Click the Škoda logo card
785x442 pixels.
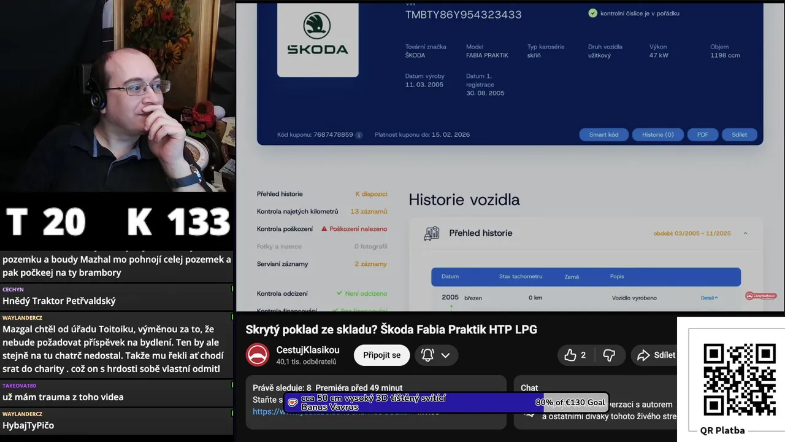pyautogui.click(x=318, y=39)
